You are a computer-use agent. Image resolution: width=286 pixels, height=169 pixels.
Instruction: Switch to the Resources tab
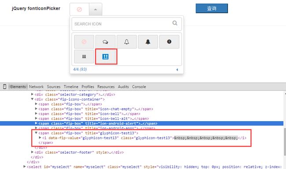coord(106,87)
